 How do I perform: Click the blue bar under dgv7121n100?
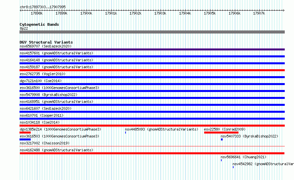[152, 84]
